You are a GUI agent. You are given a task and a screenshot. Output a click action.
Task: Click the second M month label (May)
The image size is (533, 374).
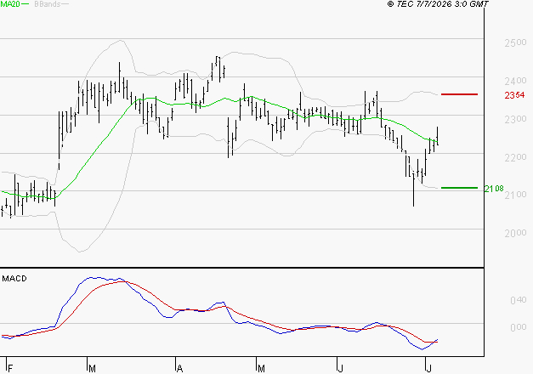[261, 368]
